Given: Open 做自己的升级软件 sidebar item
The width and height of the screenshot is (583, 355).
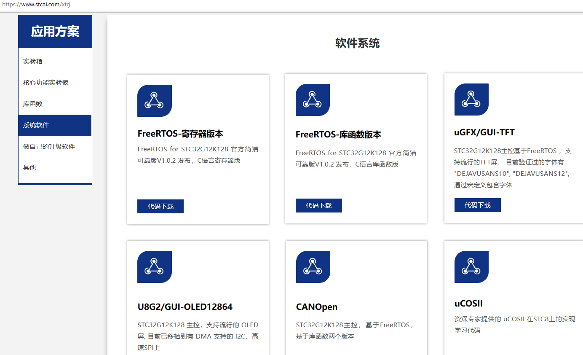Looking at the screenshot, I should (x=55, y=146).
